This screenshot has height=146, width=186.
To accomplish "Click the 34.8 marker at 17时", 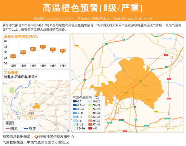I will click(x=63, y=51).
